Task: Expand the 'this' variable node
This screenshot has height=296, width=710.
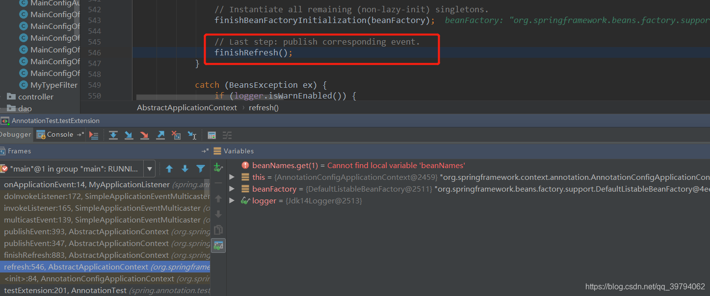Action: [232, 177]
